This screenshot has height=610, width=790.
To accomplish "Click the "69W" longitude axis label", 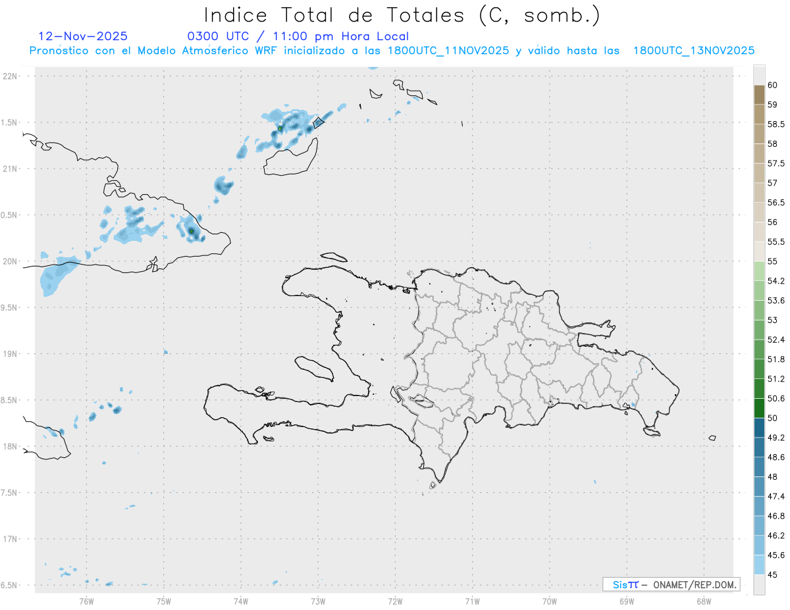I will click(627, 601).
